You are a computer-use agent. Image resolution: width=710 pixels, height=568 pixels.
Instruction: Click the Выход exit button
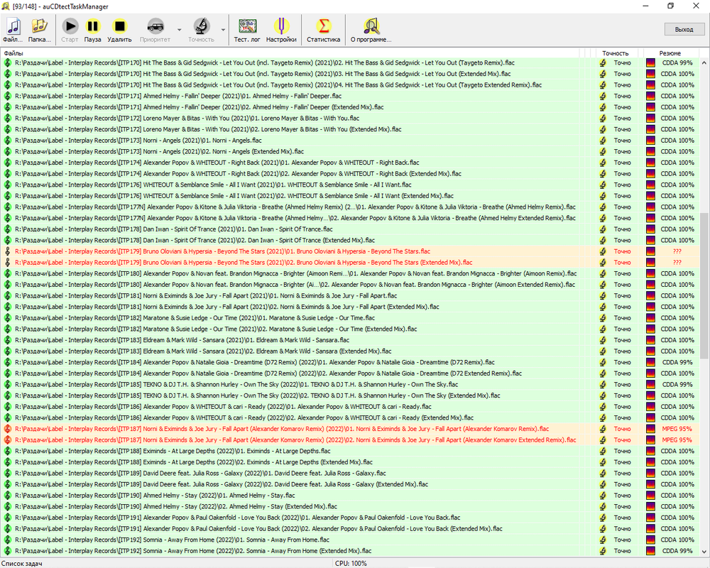click(x=684, y=29)
